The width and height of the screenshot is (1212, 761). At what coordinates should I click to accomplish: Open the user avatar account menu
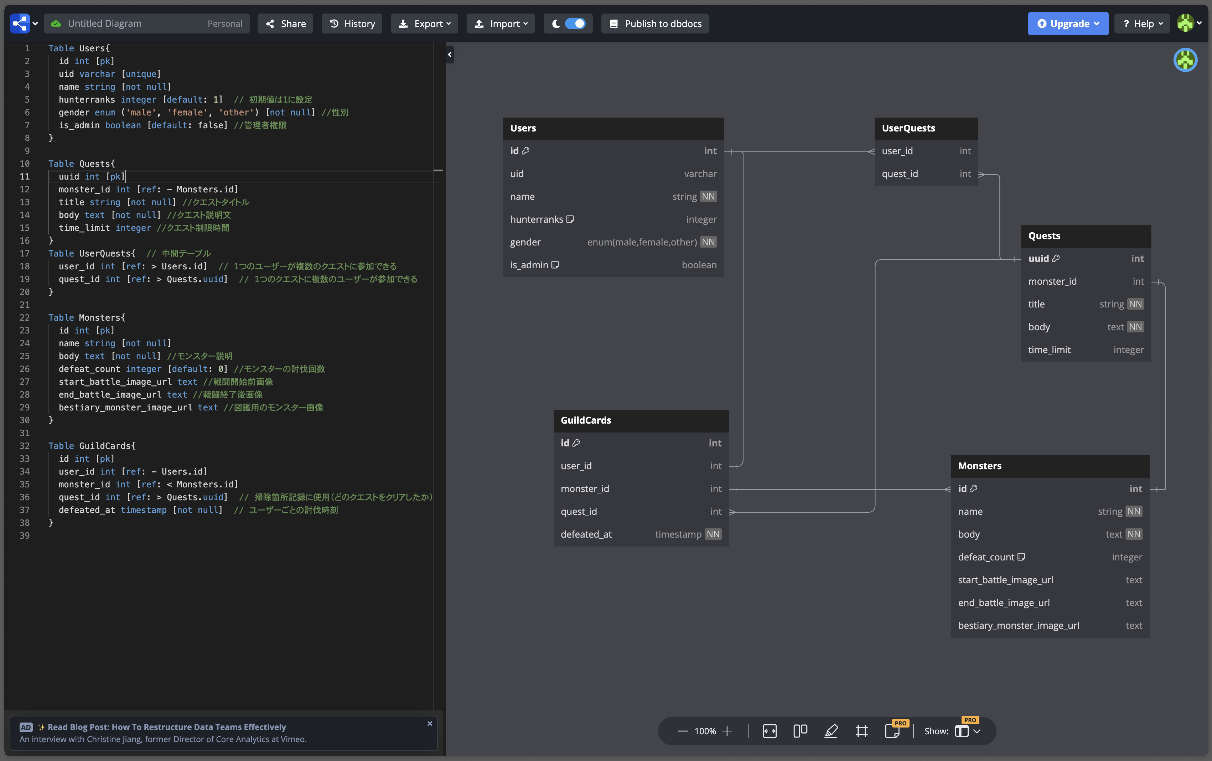click(1189, 23)
